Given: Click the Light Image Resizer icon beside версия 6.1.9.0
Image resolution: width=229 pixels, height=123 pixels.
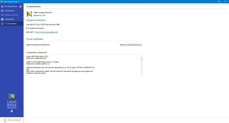Looking at the screenshot, I should (x=29, y=14).
